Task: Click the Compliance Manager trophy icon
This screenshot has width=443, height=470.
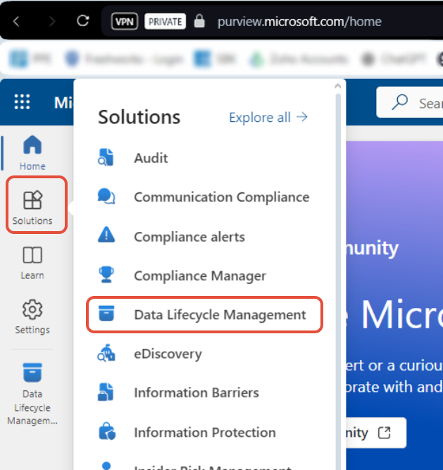Action: coord(106,274)
